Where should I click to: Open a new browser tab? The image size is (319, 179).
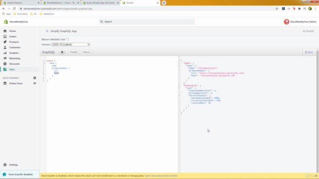click(164, 3)
